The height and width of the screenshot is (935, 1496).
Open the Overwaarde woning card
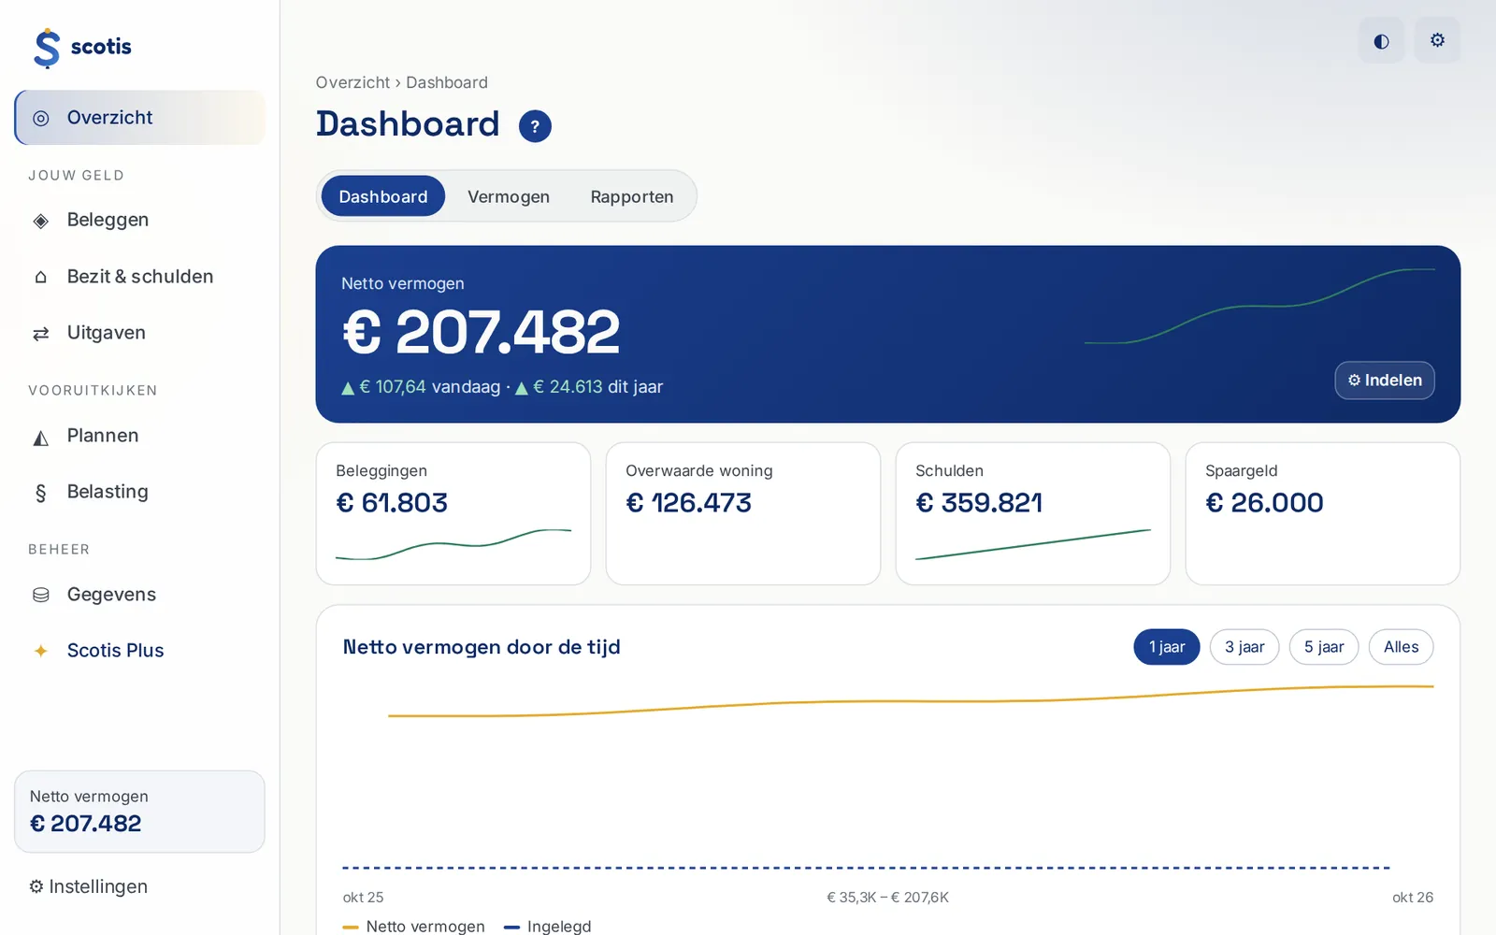(743, 513)
